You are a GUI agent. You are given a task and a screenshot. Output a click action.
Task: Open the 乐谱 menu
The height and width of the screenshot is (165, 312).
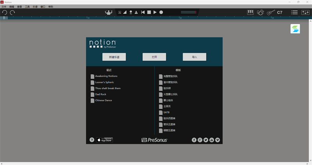point(35,7)
